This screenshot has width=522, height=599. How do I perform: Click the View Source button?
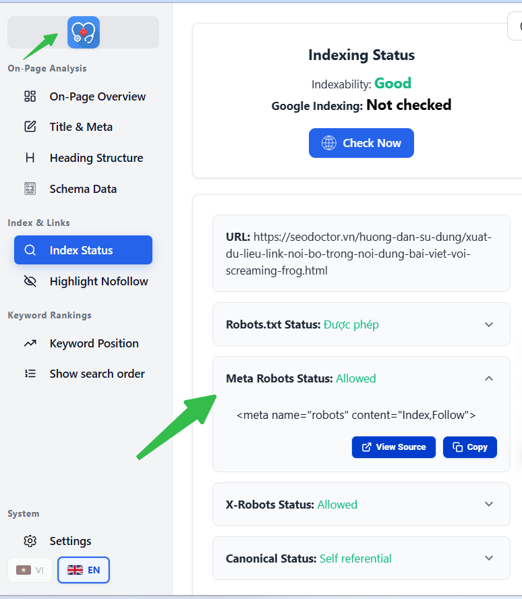tap(394, 447)
